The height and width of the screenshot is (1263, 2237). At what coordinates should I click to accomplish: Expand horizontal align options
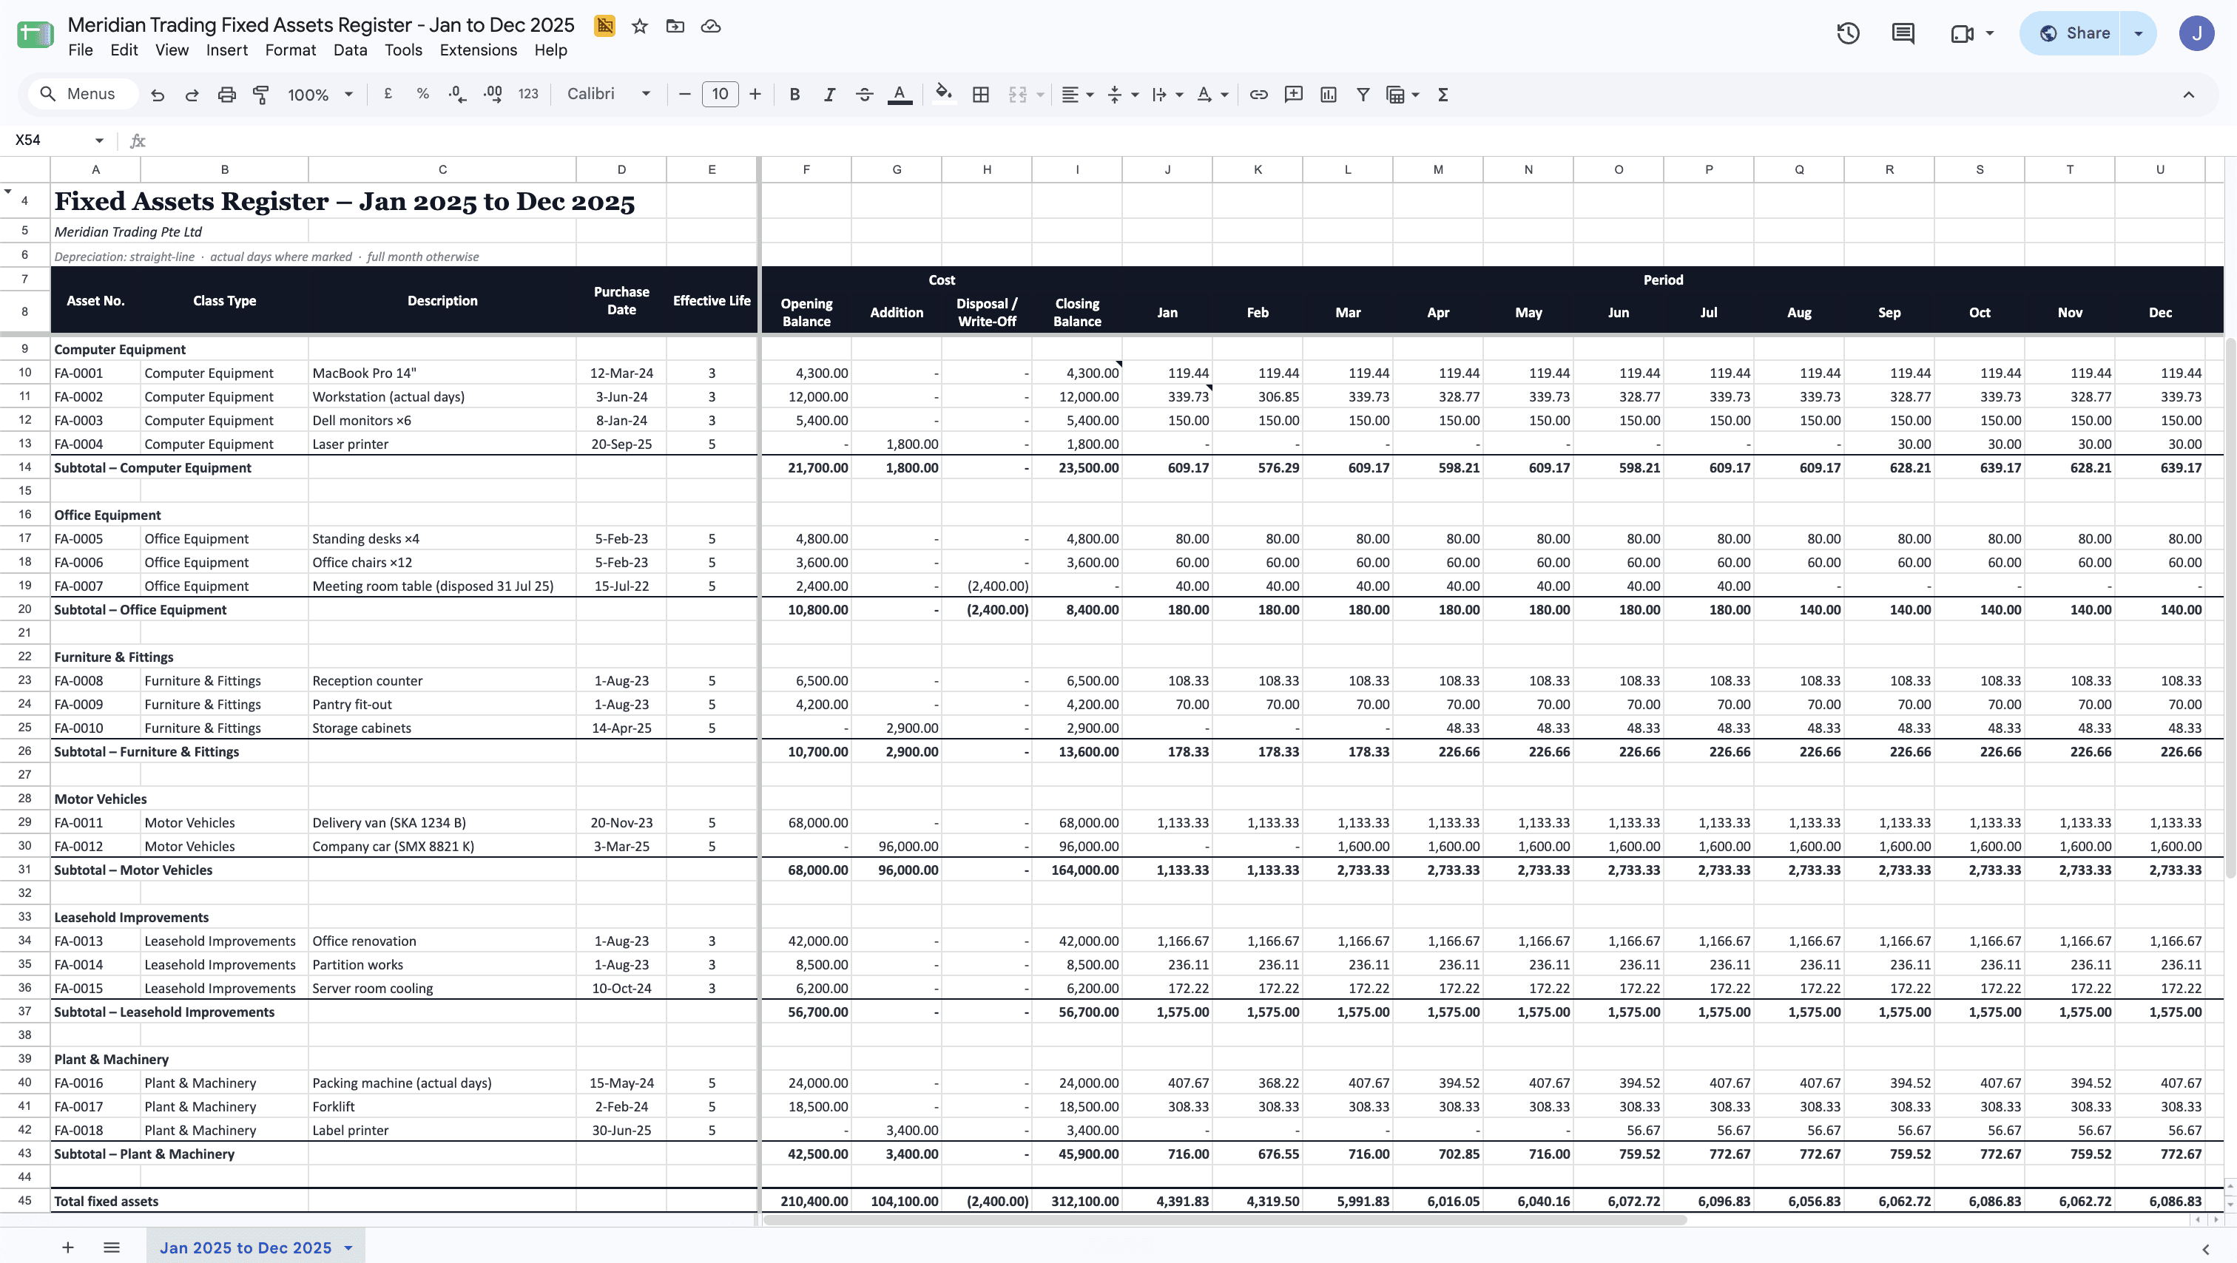click(1090, 95)
